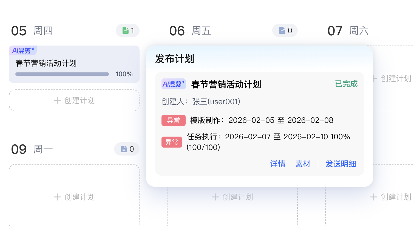Viewport: 414px width, 226px height.
Task: Click the 异常 tag beside 模版制作
Action: (x=173, y=120)
